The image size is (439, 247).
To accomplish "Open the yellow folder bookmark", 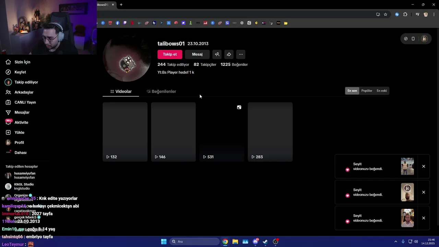I will tap(286, 23).
